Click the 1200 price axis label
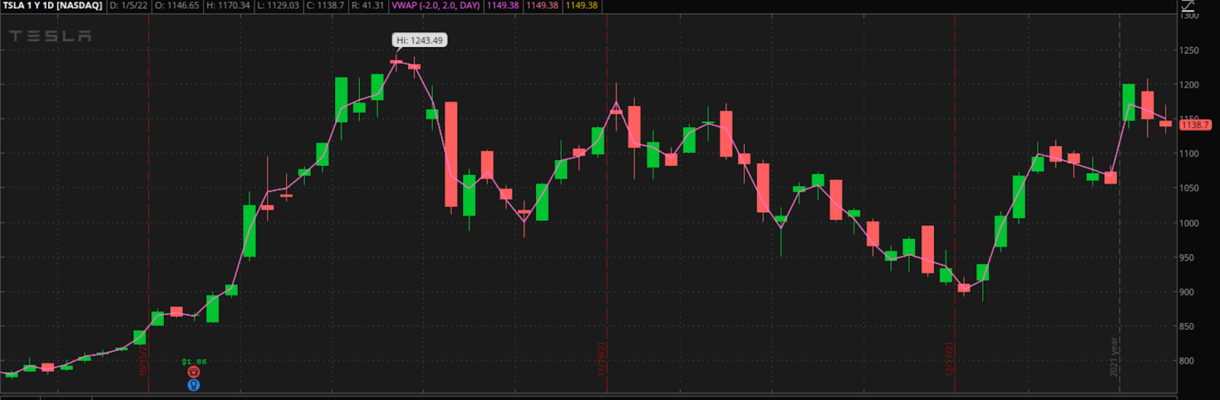The image size is (1220, 400). tap(1189, 85)
